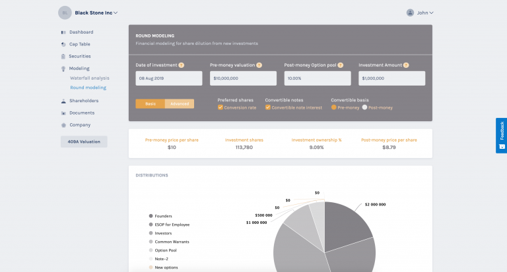This screenshot has width=507, height=272.
Task: Click the 409A Valuation button
Action: coord(83,141)
